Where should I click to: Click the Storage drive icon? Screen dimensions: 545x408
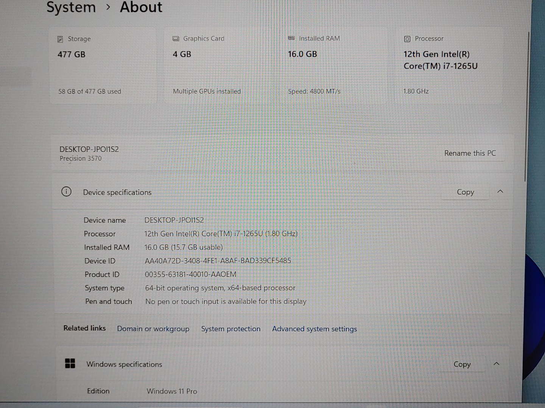click(60, 39)
